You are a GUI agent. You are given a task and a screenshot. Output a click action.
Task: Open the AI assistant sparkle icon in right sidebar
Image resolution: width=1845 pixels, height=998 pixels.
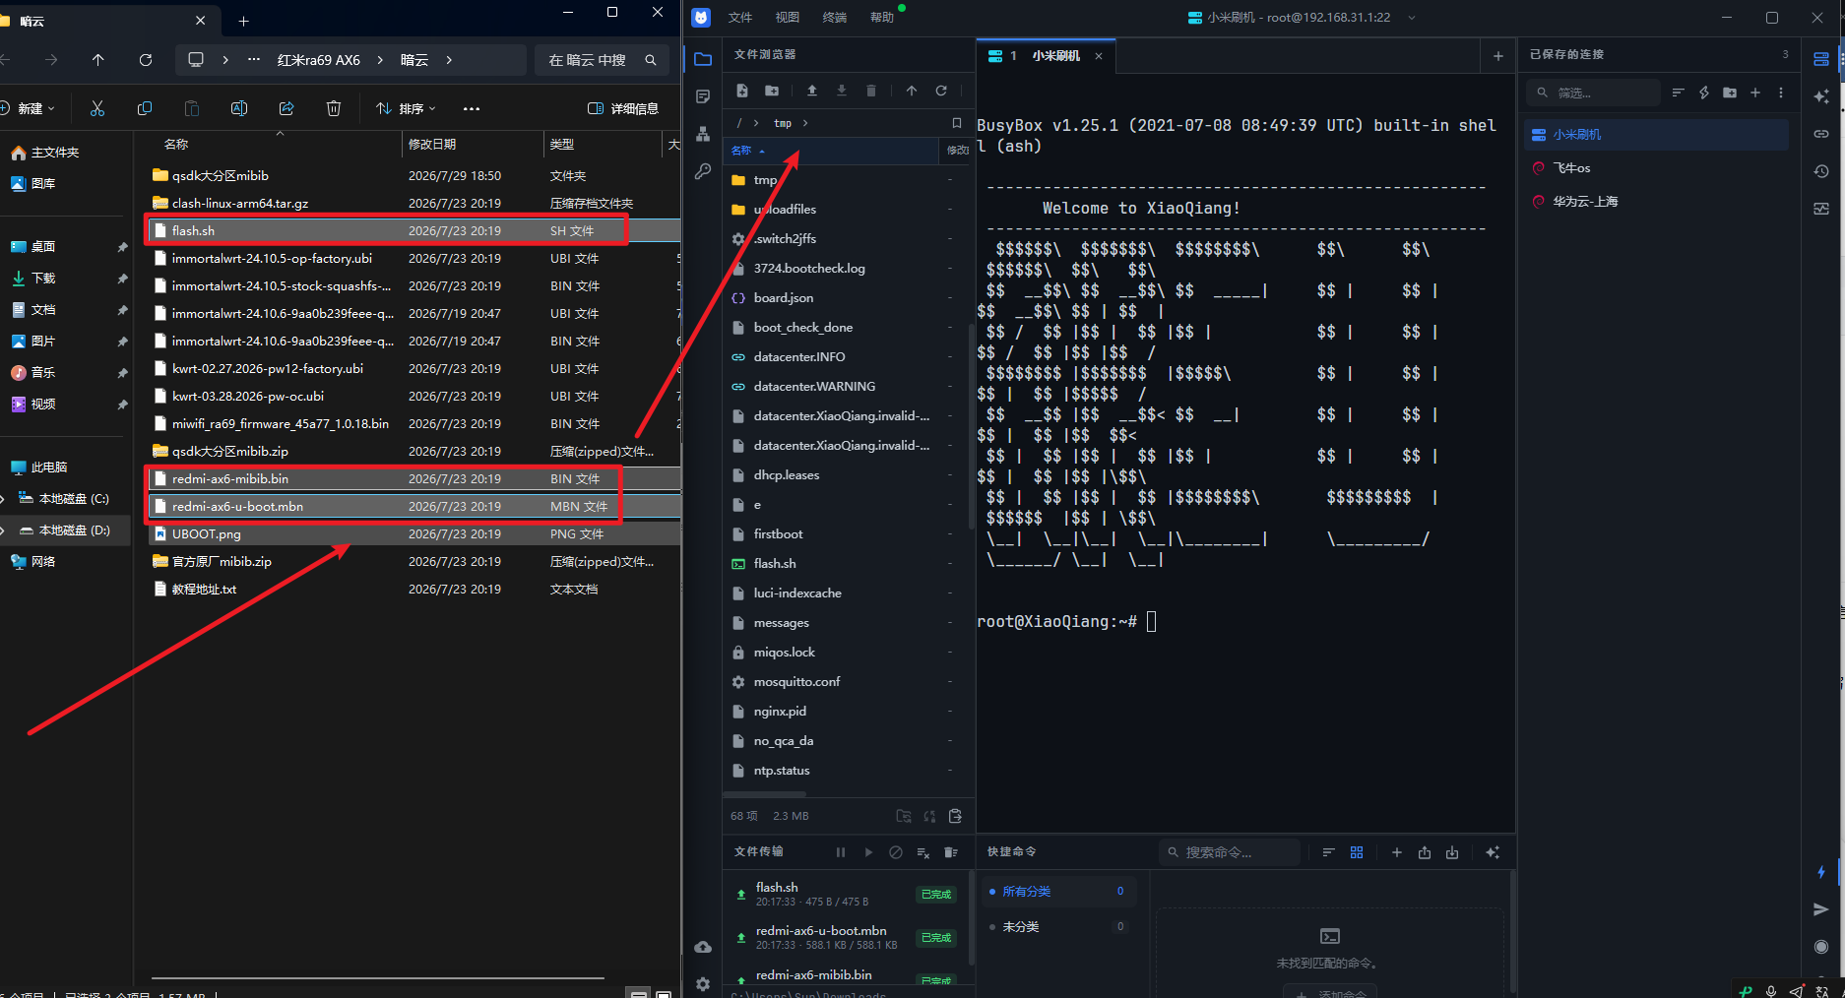pos(1821,96)
